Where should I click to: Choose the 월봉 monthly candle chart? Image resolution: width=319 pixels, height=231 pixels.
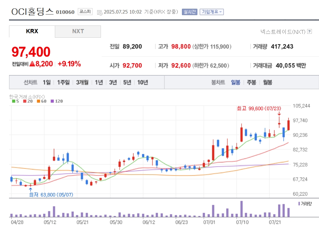click(x=267, y=82)
